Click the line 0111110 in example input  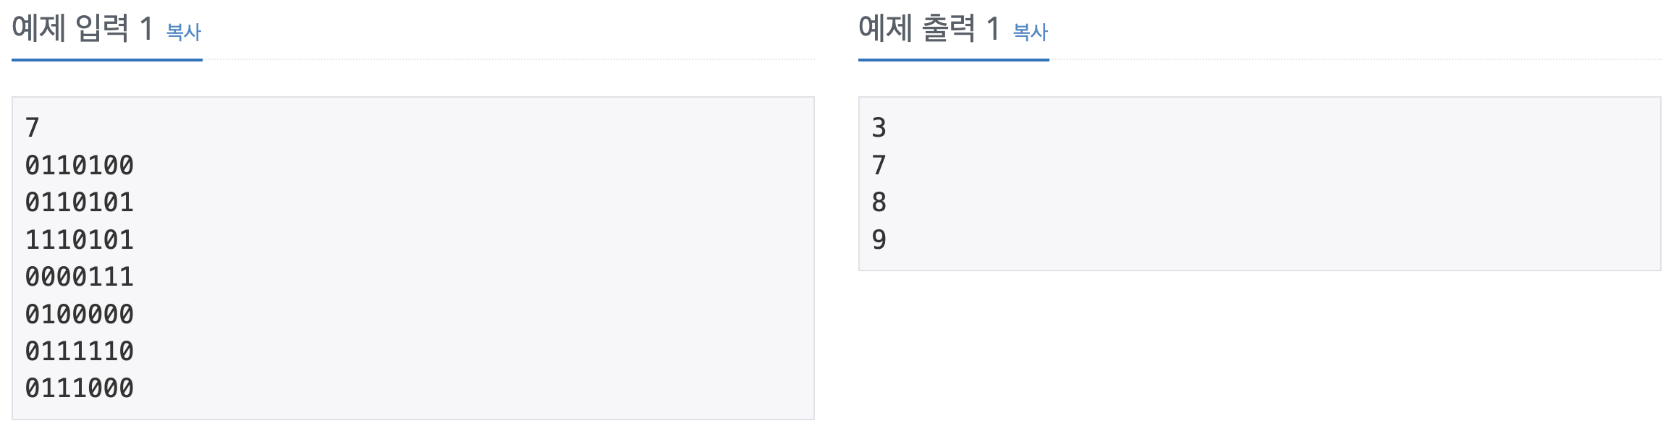pos(80,352)
